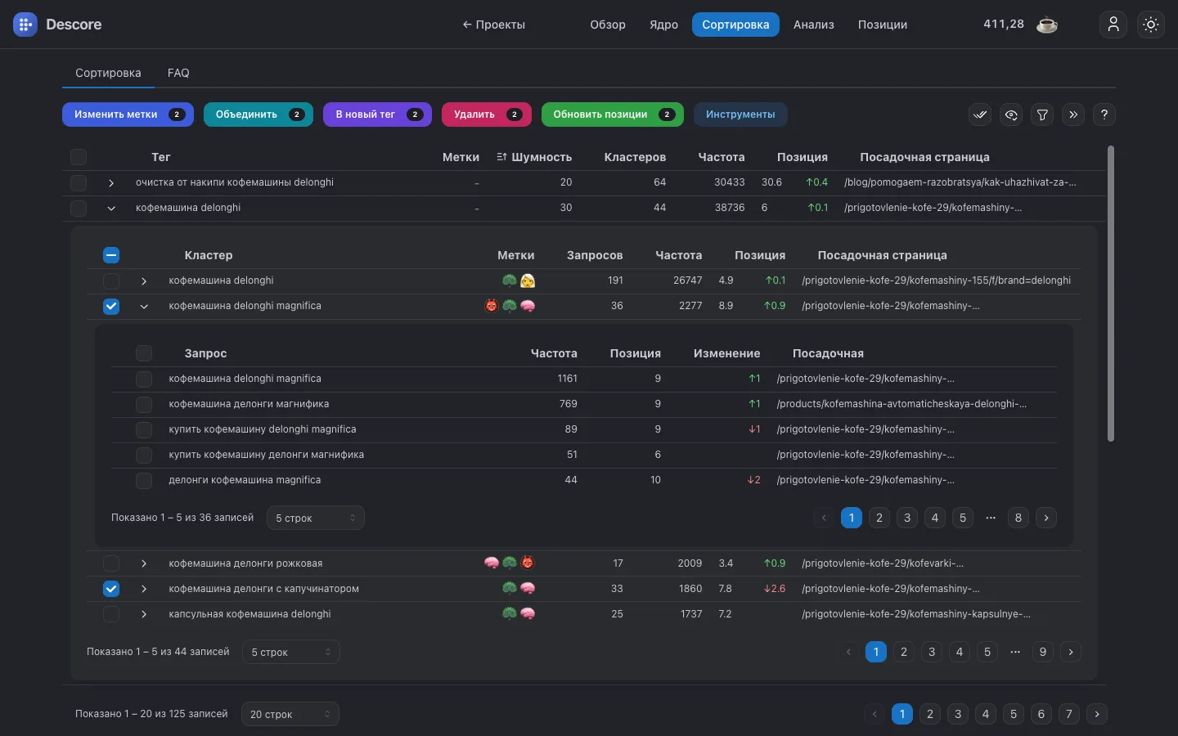Go to next page in query pagination

pos(1046,518)
